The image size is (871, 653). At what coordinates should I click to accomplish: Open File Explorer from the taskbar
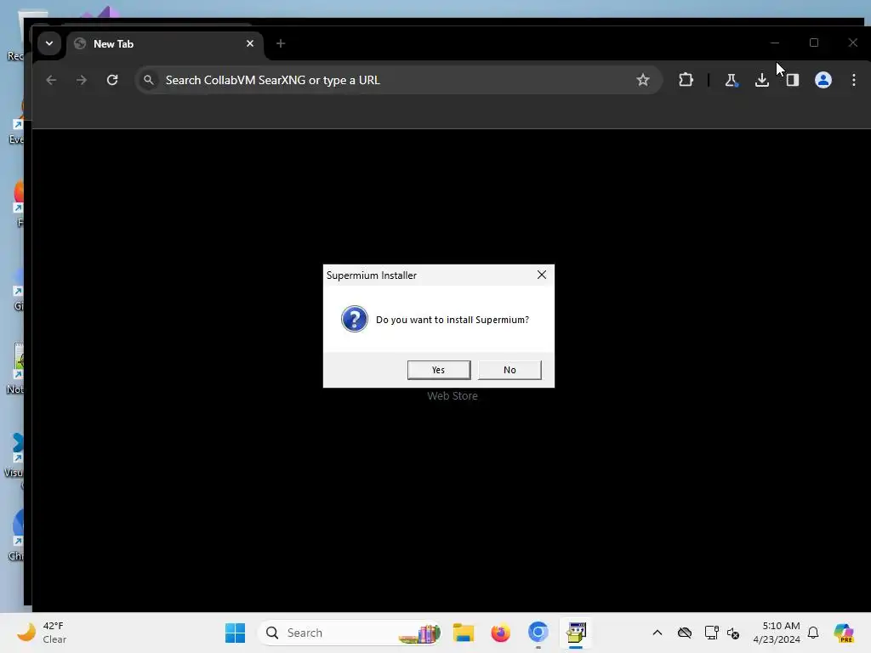(464, 633)
